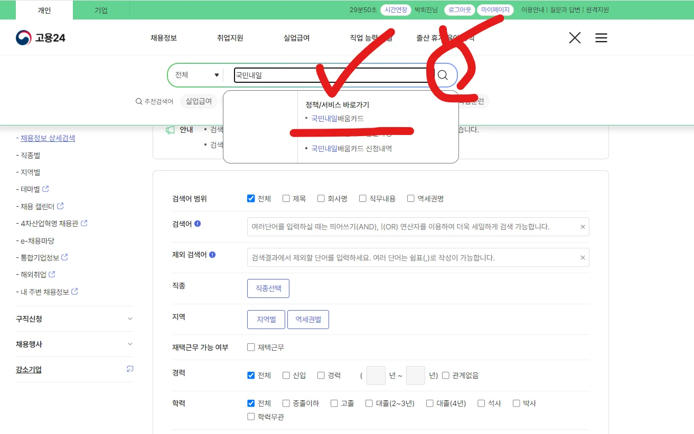This screenshot has height=434, width=694.
Task: Open 직종별 sidebar link
Action: click(x=30, y=155)
